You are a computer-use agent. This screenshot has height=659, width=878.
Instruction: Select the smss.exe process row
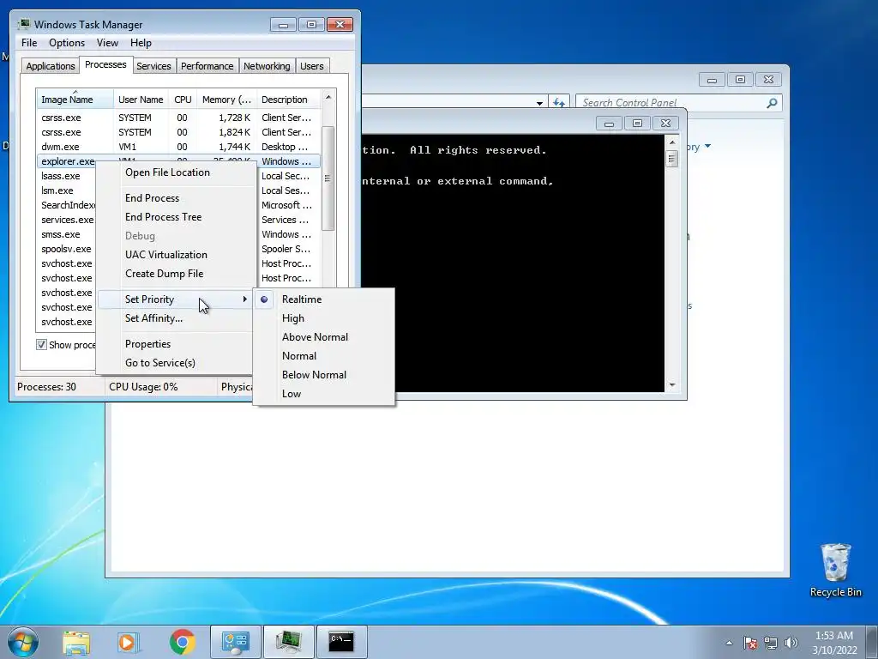pos(66,234)
